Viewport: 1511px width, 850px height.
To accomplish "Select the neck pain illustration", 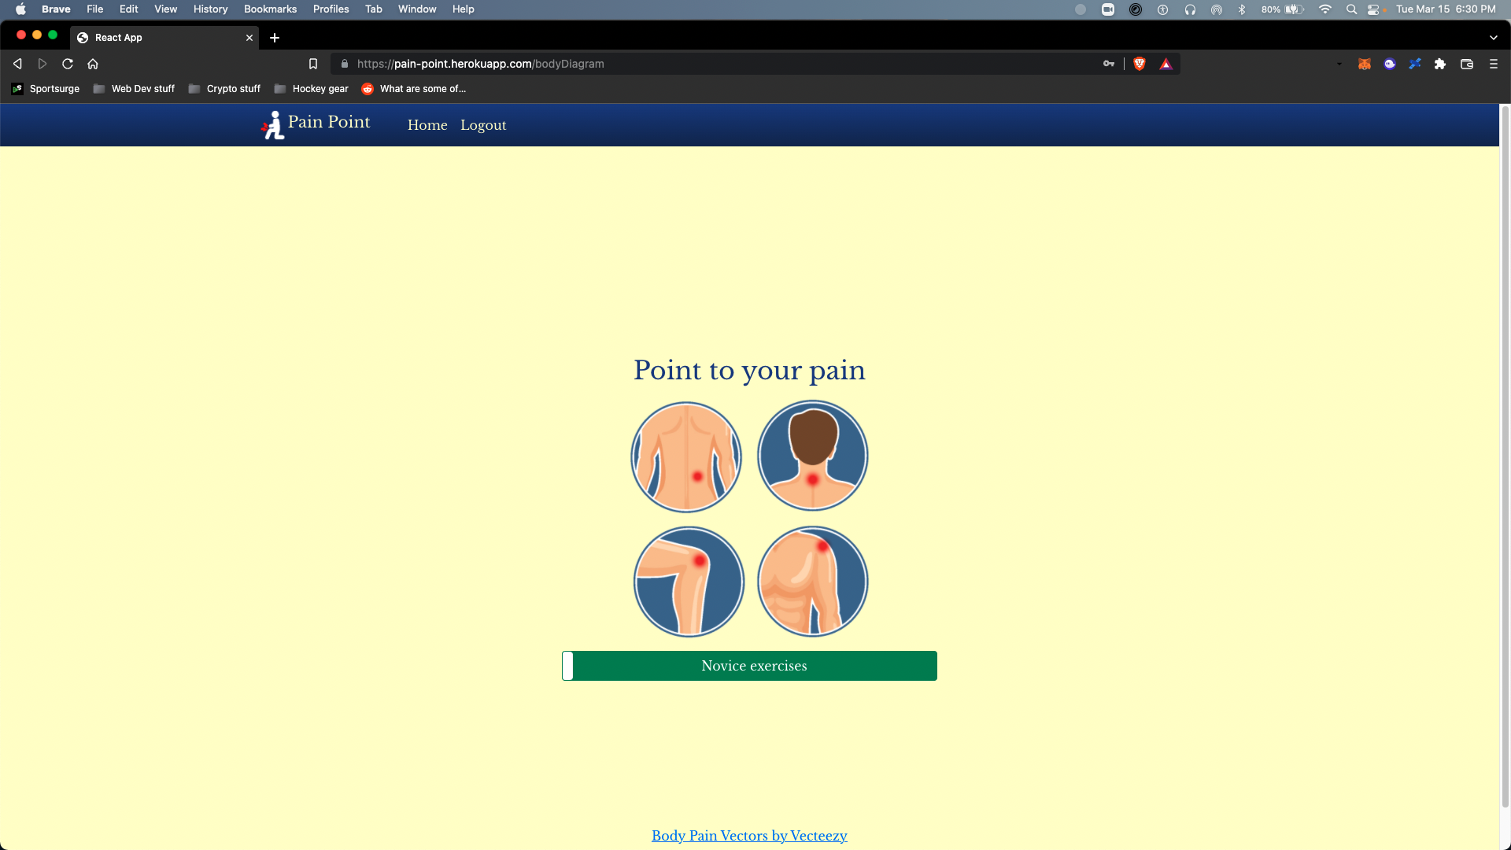I will coord(812,456).
